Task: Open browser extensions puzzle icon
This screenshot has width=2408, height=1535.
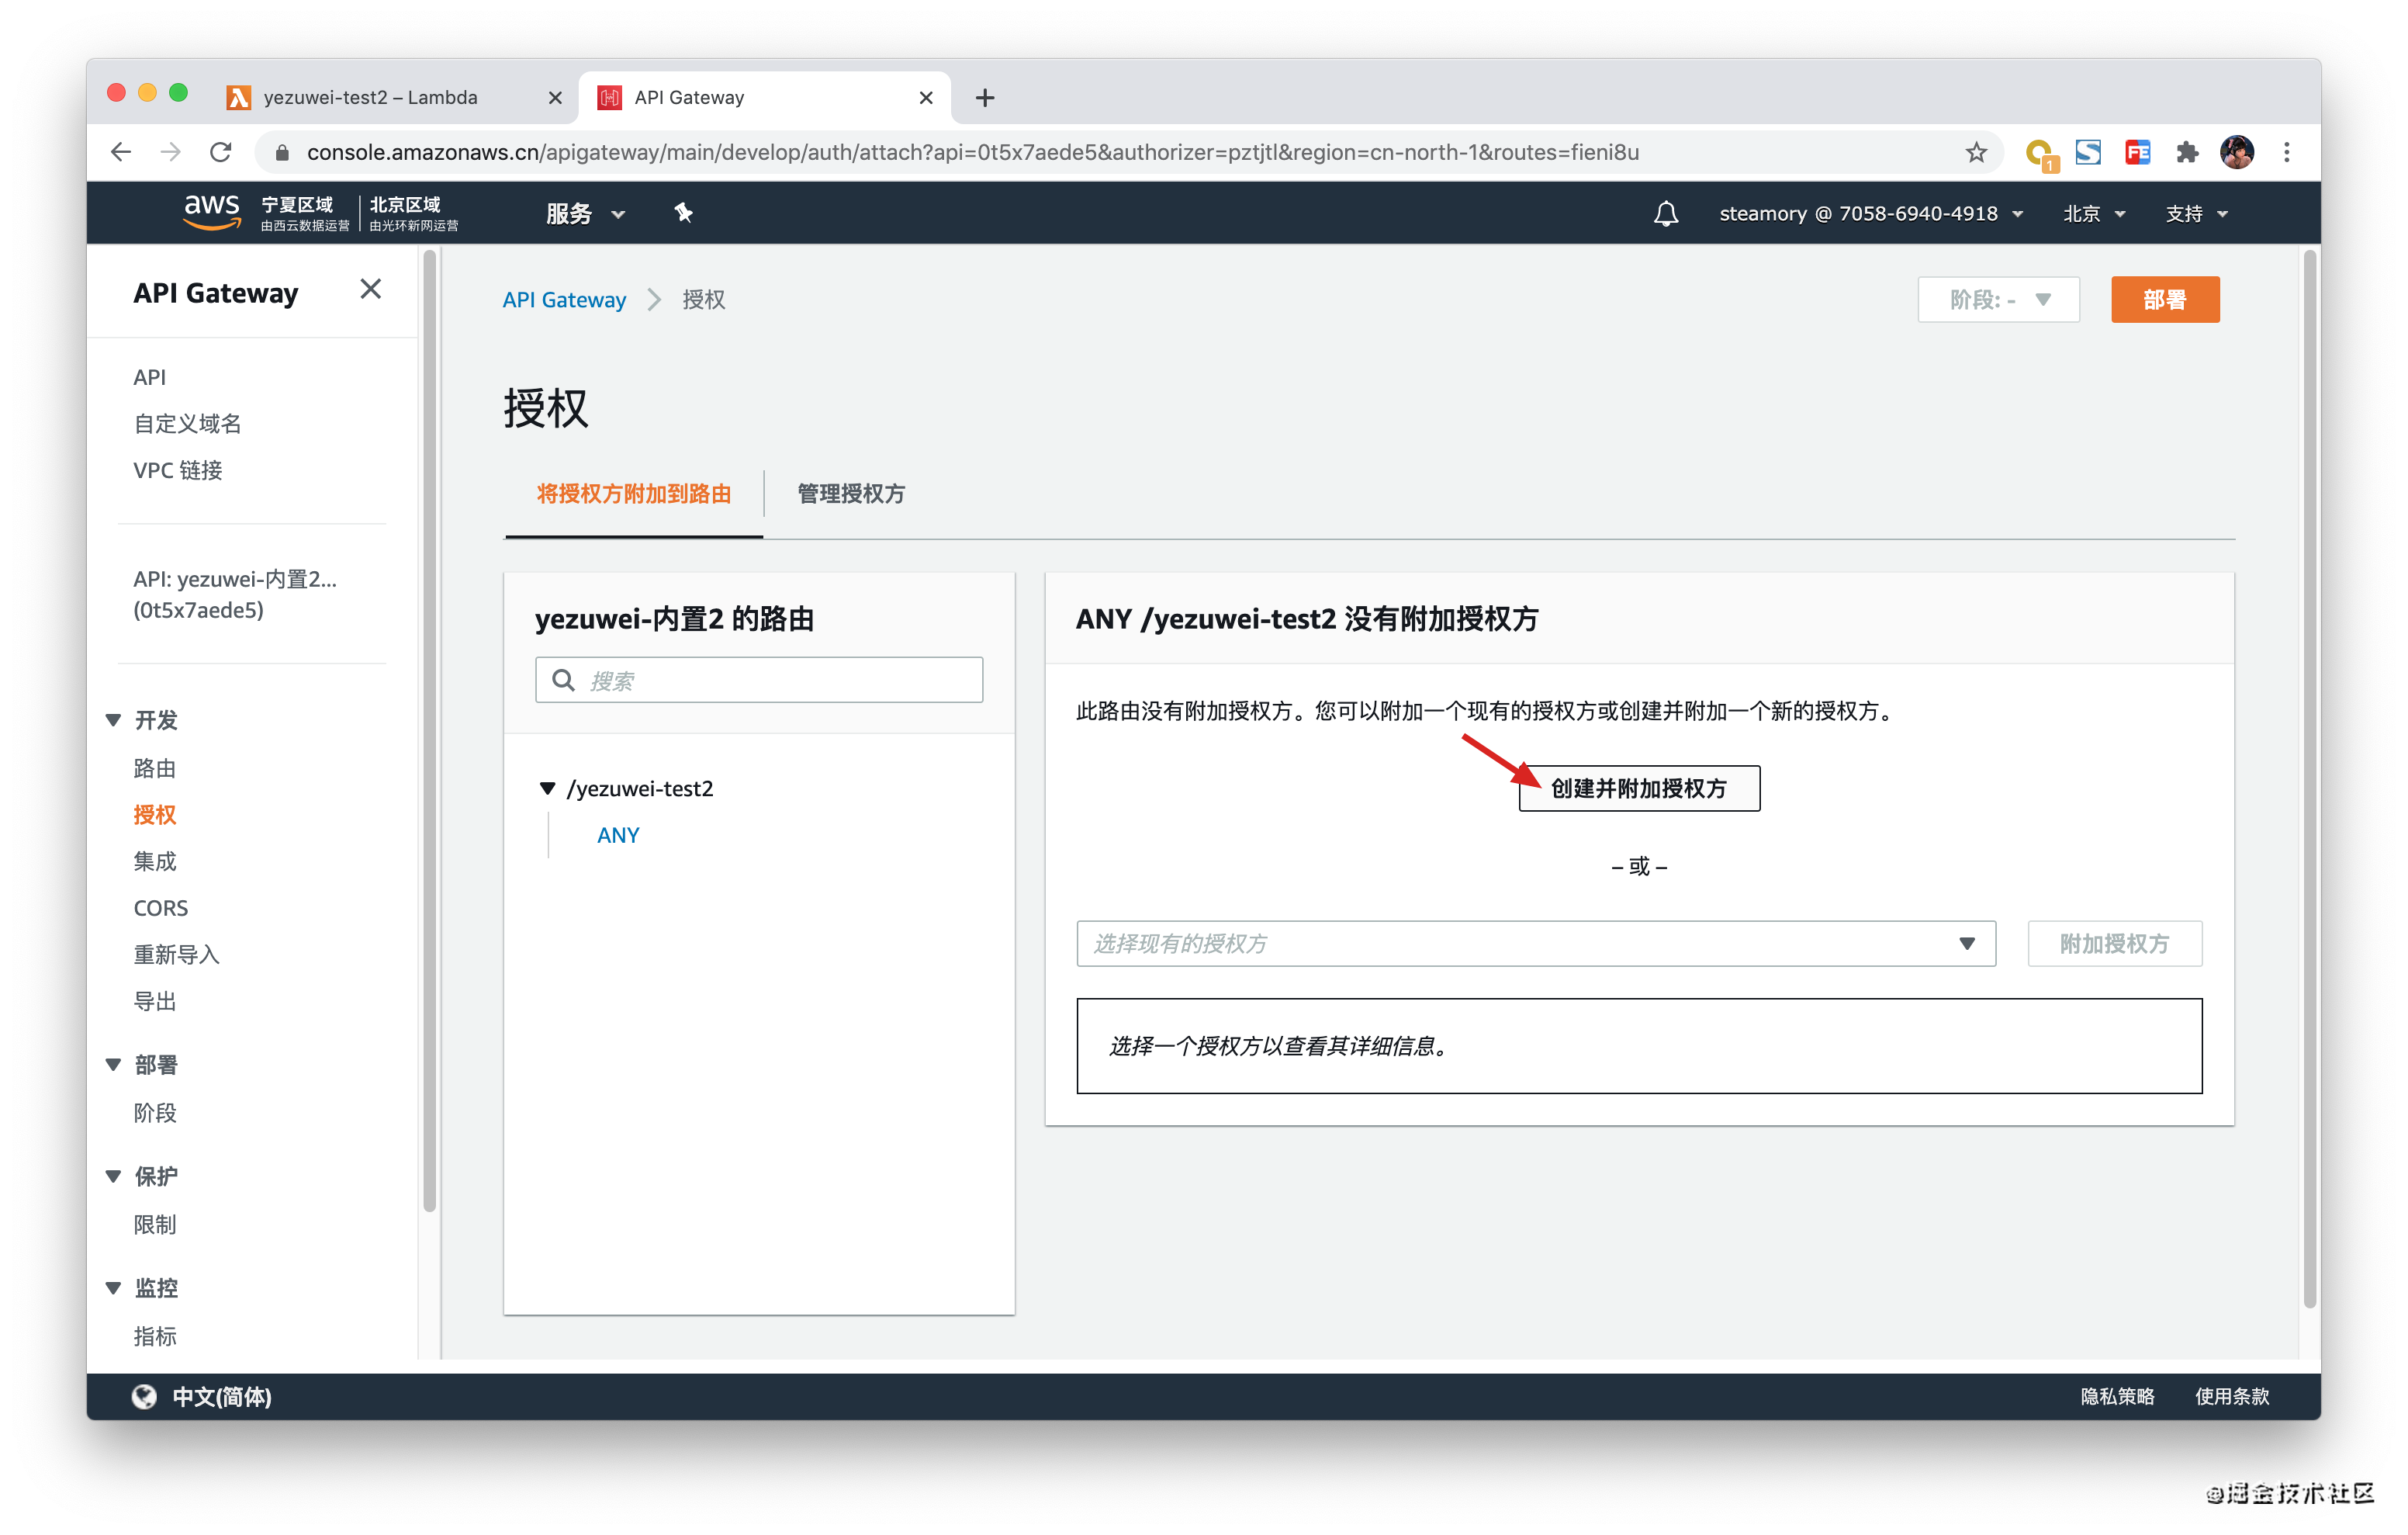Action: pos(2186,152)
